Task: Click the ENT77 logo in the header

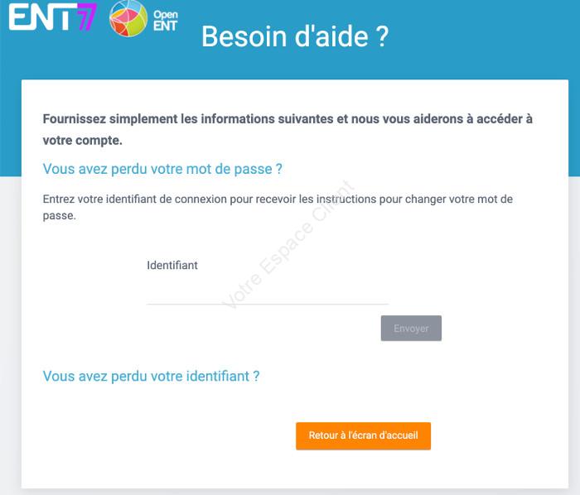Action: (x=53, y=17)
